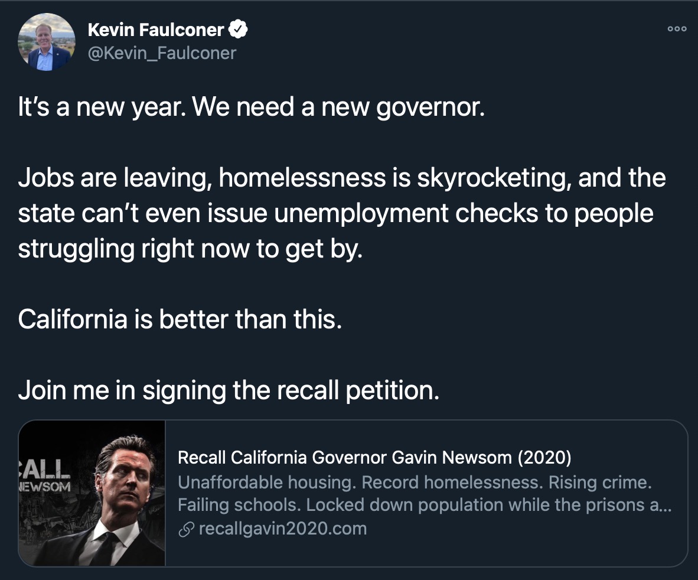Viewport: 698px width, 580px height.
Task: Click the "It's a new year" tweet line
Action: pos(252,107)
